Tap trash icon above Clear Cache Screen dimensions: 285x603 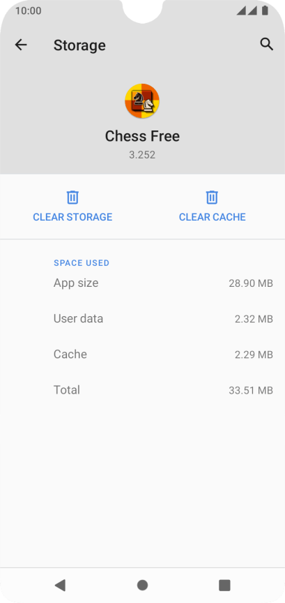pyautogui.click(x=212, y=198)
